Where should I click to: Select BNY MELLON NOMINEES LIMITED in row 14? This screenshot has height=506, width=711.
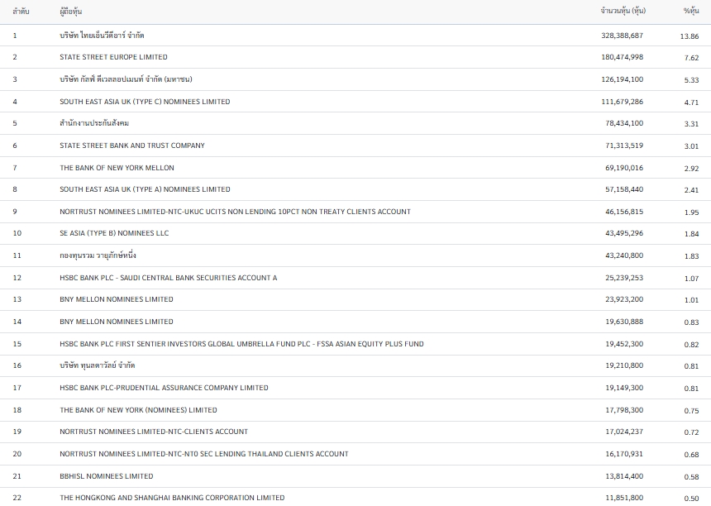[x=116, y=322]
